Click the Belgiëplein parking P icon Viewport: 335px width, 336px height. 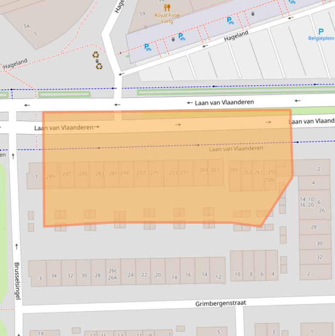pyautogui.click(x=321, y=31)
